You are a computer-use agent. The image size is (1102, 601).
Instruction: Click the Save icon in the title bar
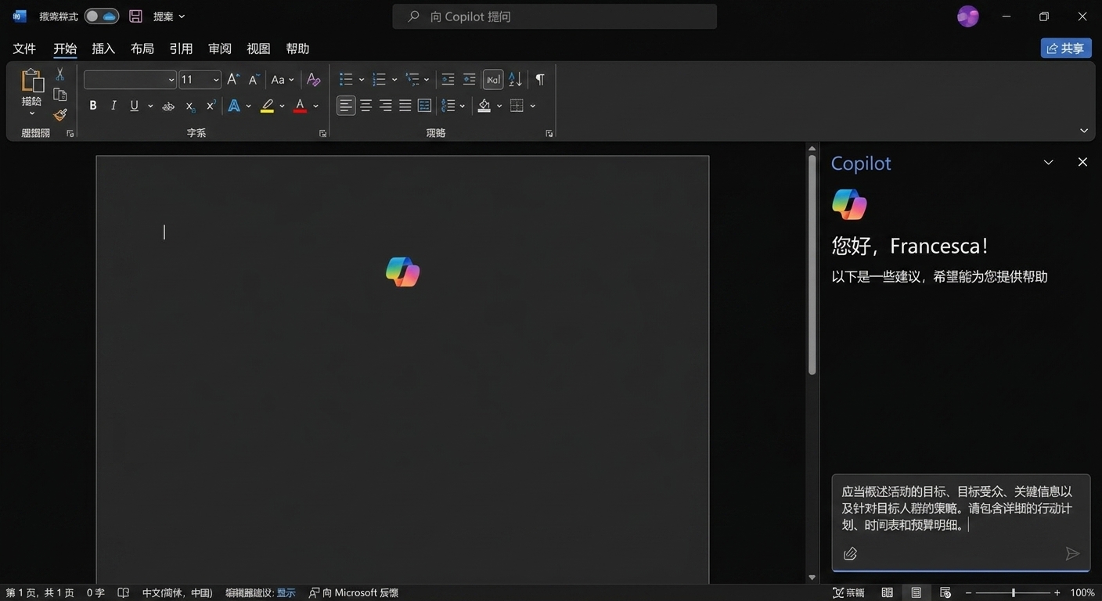135,16
